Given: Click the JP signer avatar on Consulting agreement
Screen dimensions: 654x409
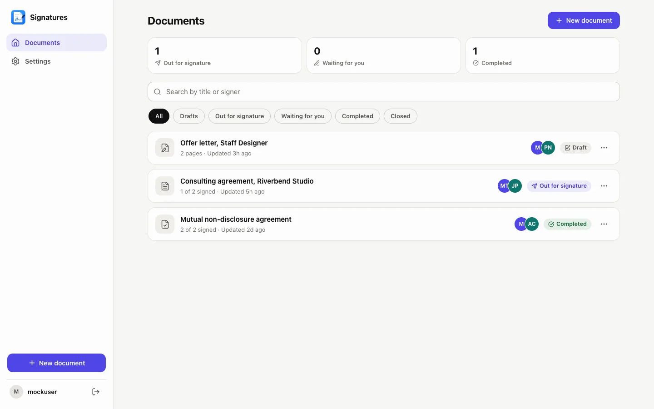Looking at the screenshot, I should 515,186.
